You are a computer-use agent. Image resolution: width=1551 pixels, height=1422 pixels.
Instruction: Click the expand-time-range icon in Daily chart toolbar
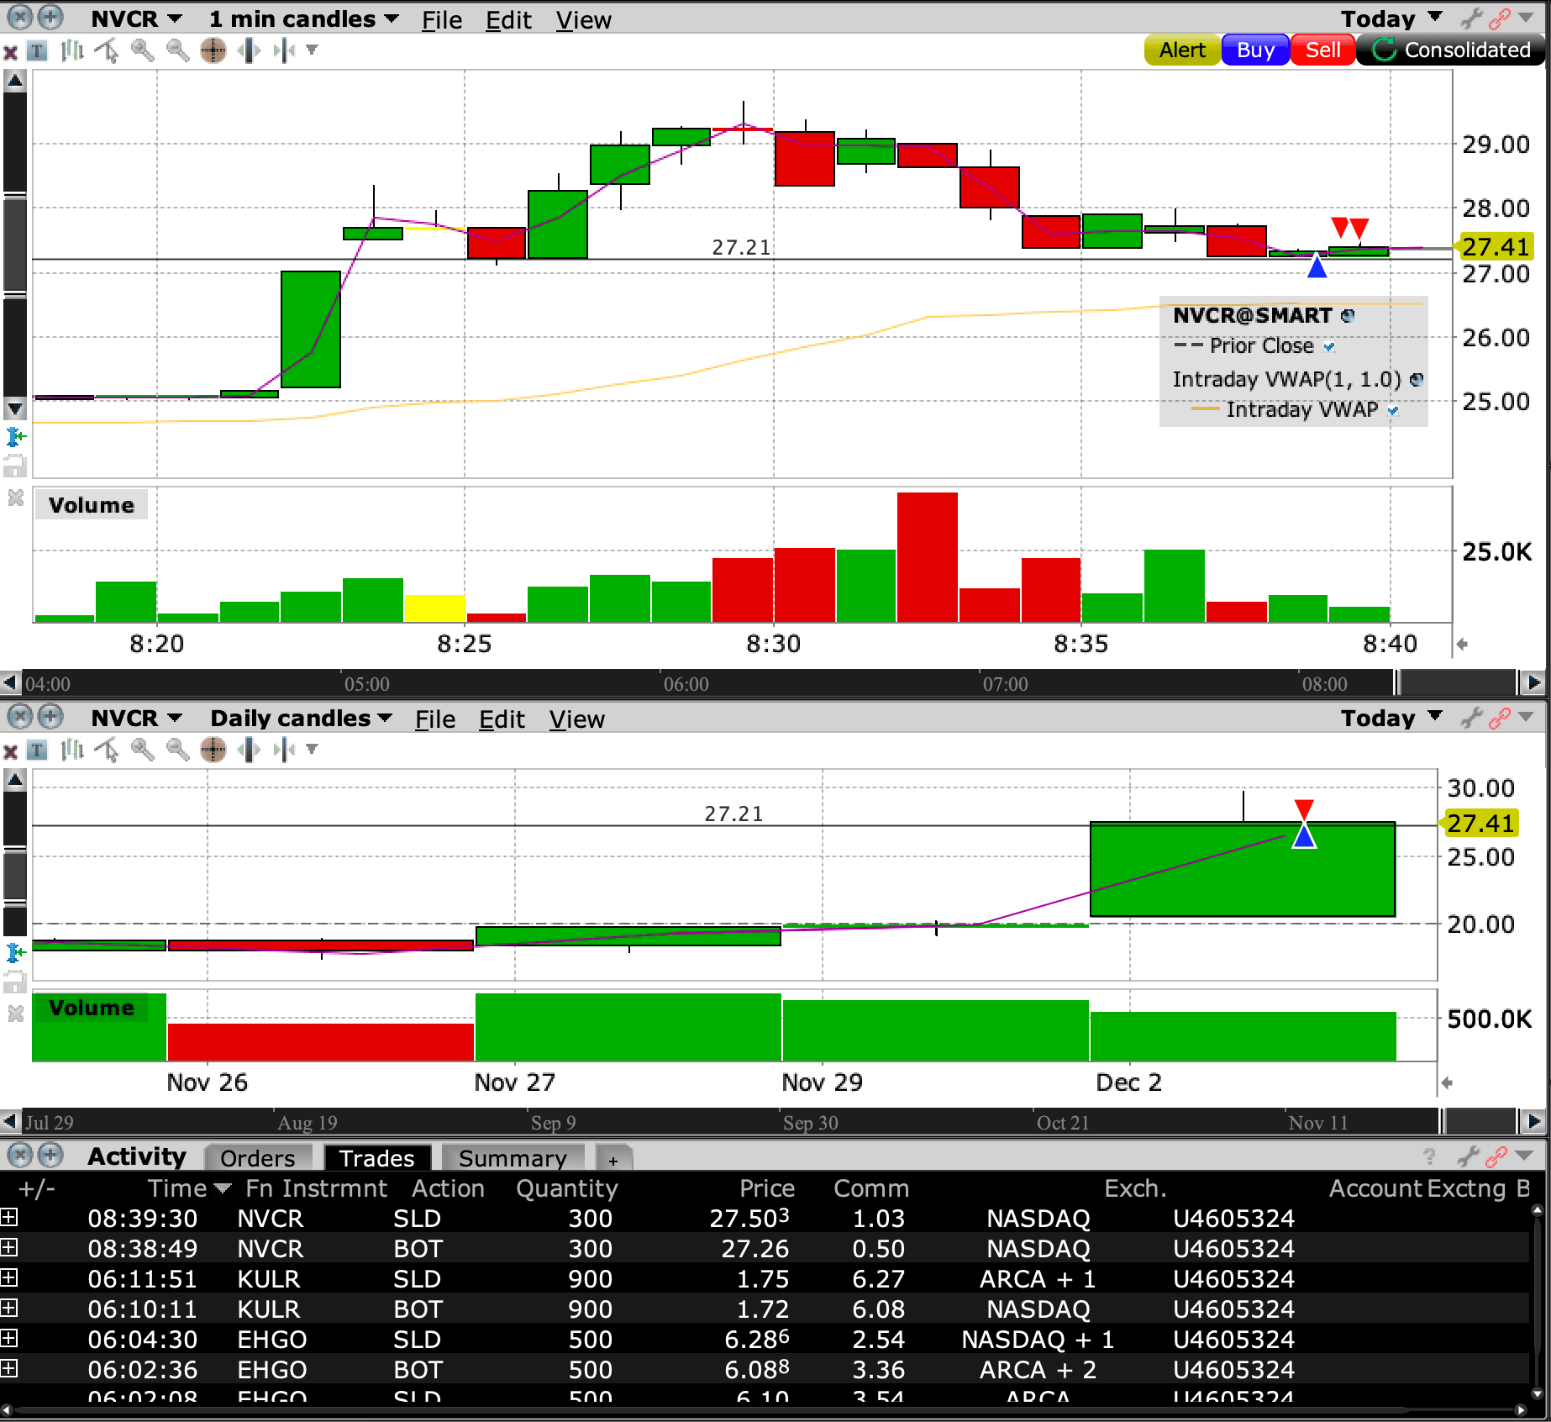pyautogui.click(x=249, y=750)
